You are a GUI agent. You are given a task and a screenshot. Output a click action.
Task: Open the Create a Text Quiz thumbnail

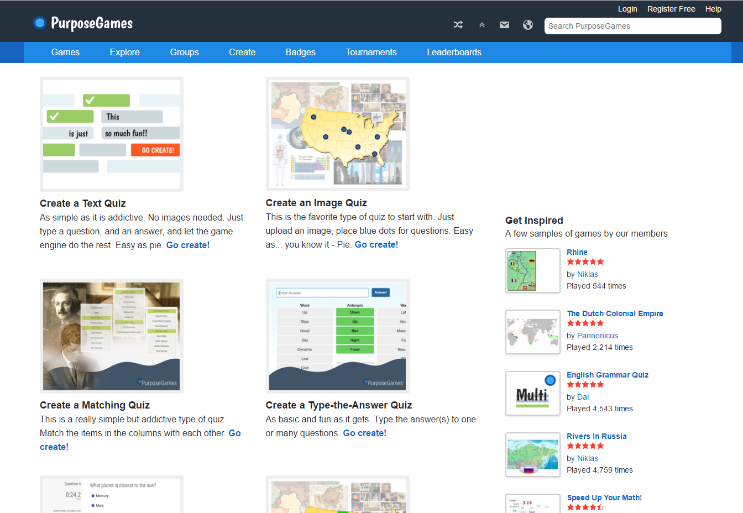[112, 134]
